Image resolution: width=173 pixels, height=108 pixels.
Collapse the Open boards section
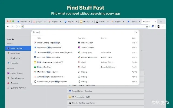tap(7, 44)
